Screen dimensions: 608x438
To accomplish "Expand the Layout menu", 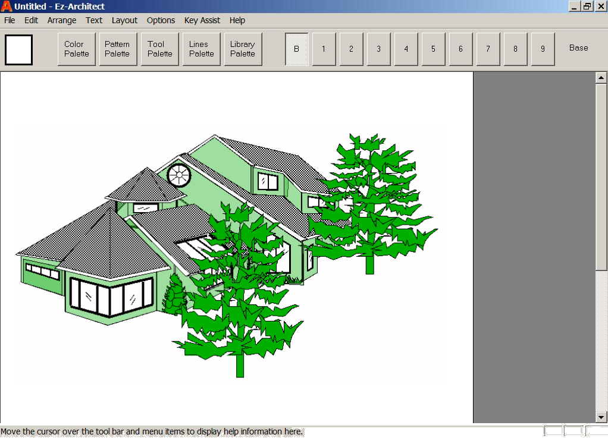I will click(x=124, y=20).
